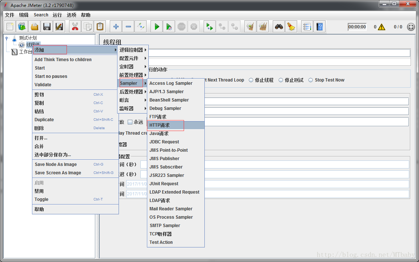This screenshot has width=419, height=262.
Task: Open the 文件 menu
Action: coord(9,15)
